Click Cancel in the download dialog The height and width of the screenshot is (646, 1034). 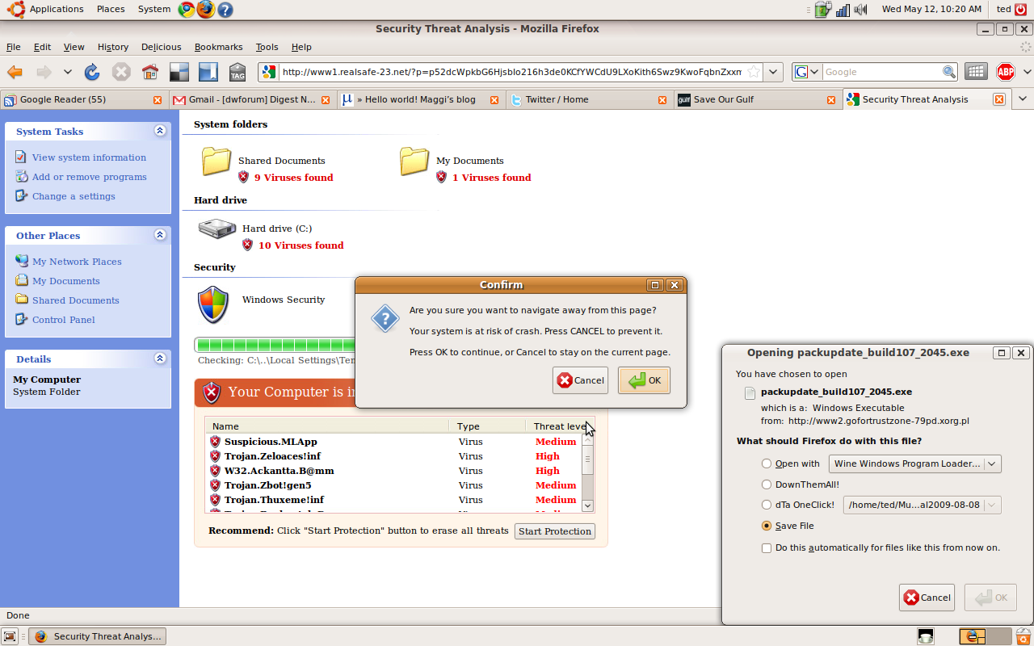(x=927, y=598)
